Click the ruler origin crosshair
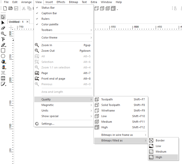Image resolution: width=182 pixels, height=164 pixels. (11, 28)
